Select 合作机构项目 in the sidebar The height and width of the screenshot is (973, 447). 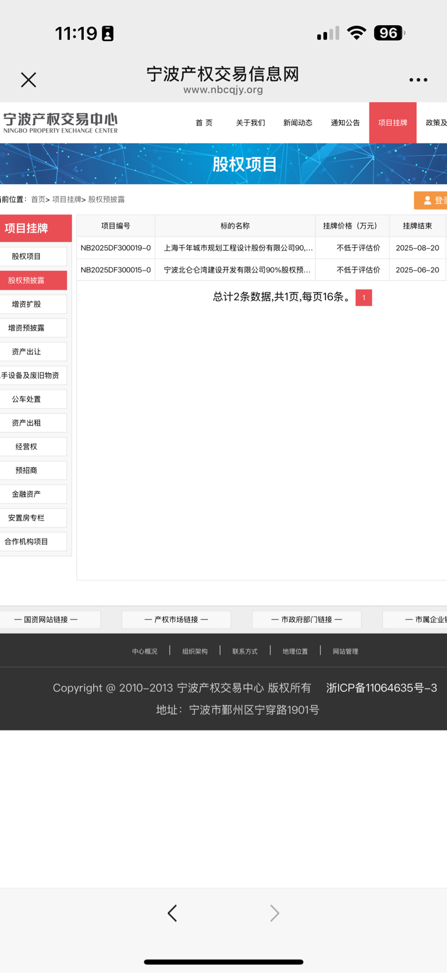[x=33, y=542]
